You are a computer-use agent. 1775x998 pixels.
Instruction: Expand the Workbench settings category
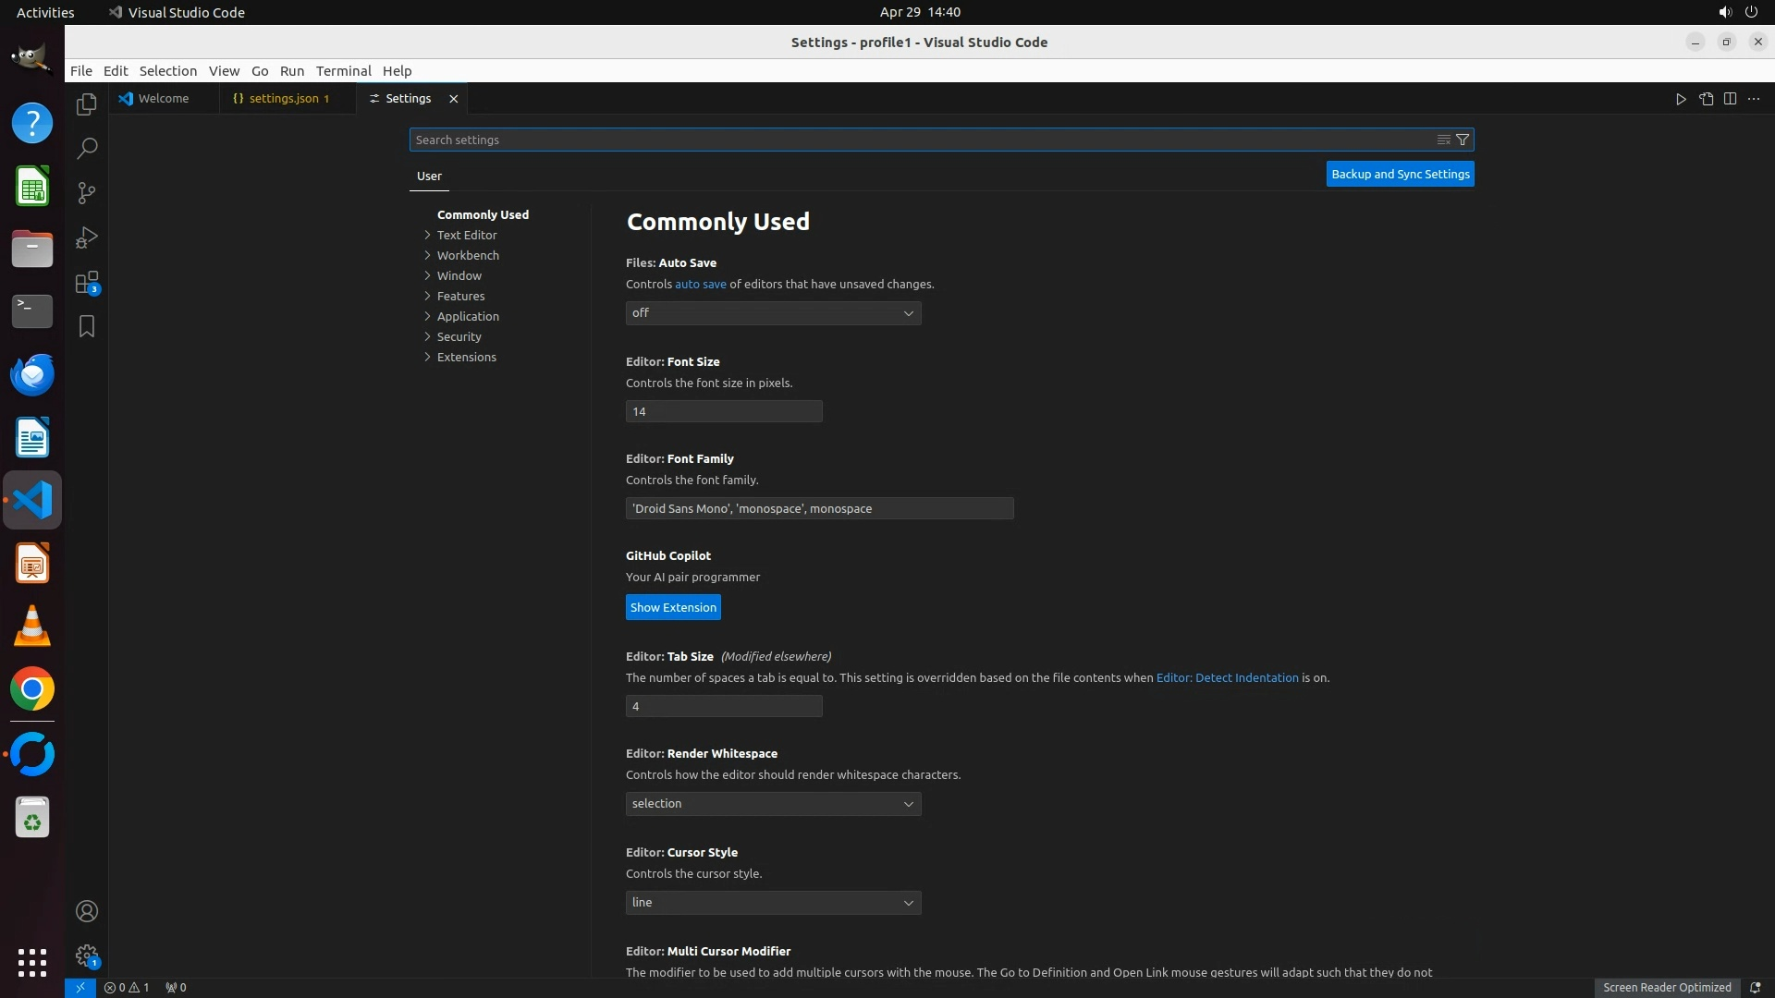(x=468, y=255)
